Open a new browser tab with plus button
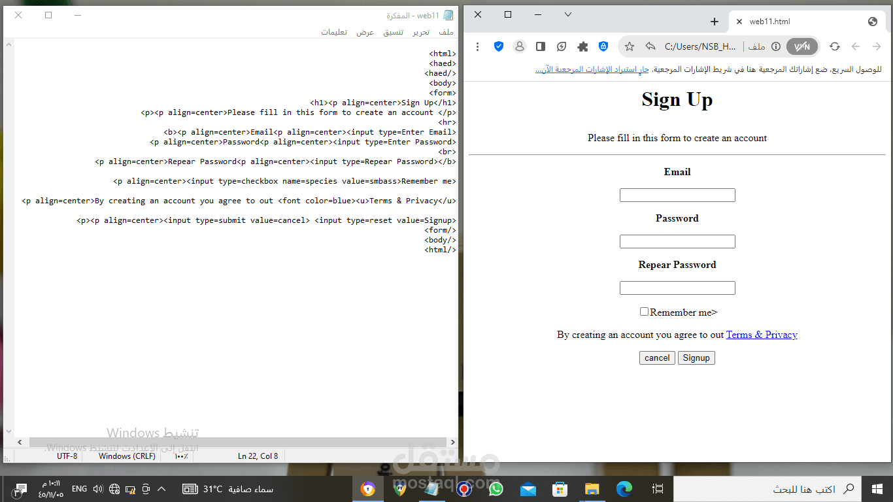 [715, 22]
